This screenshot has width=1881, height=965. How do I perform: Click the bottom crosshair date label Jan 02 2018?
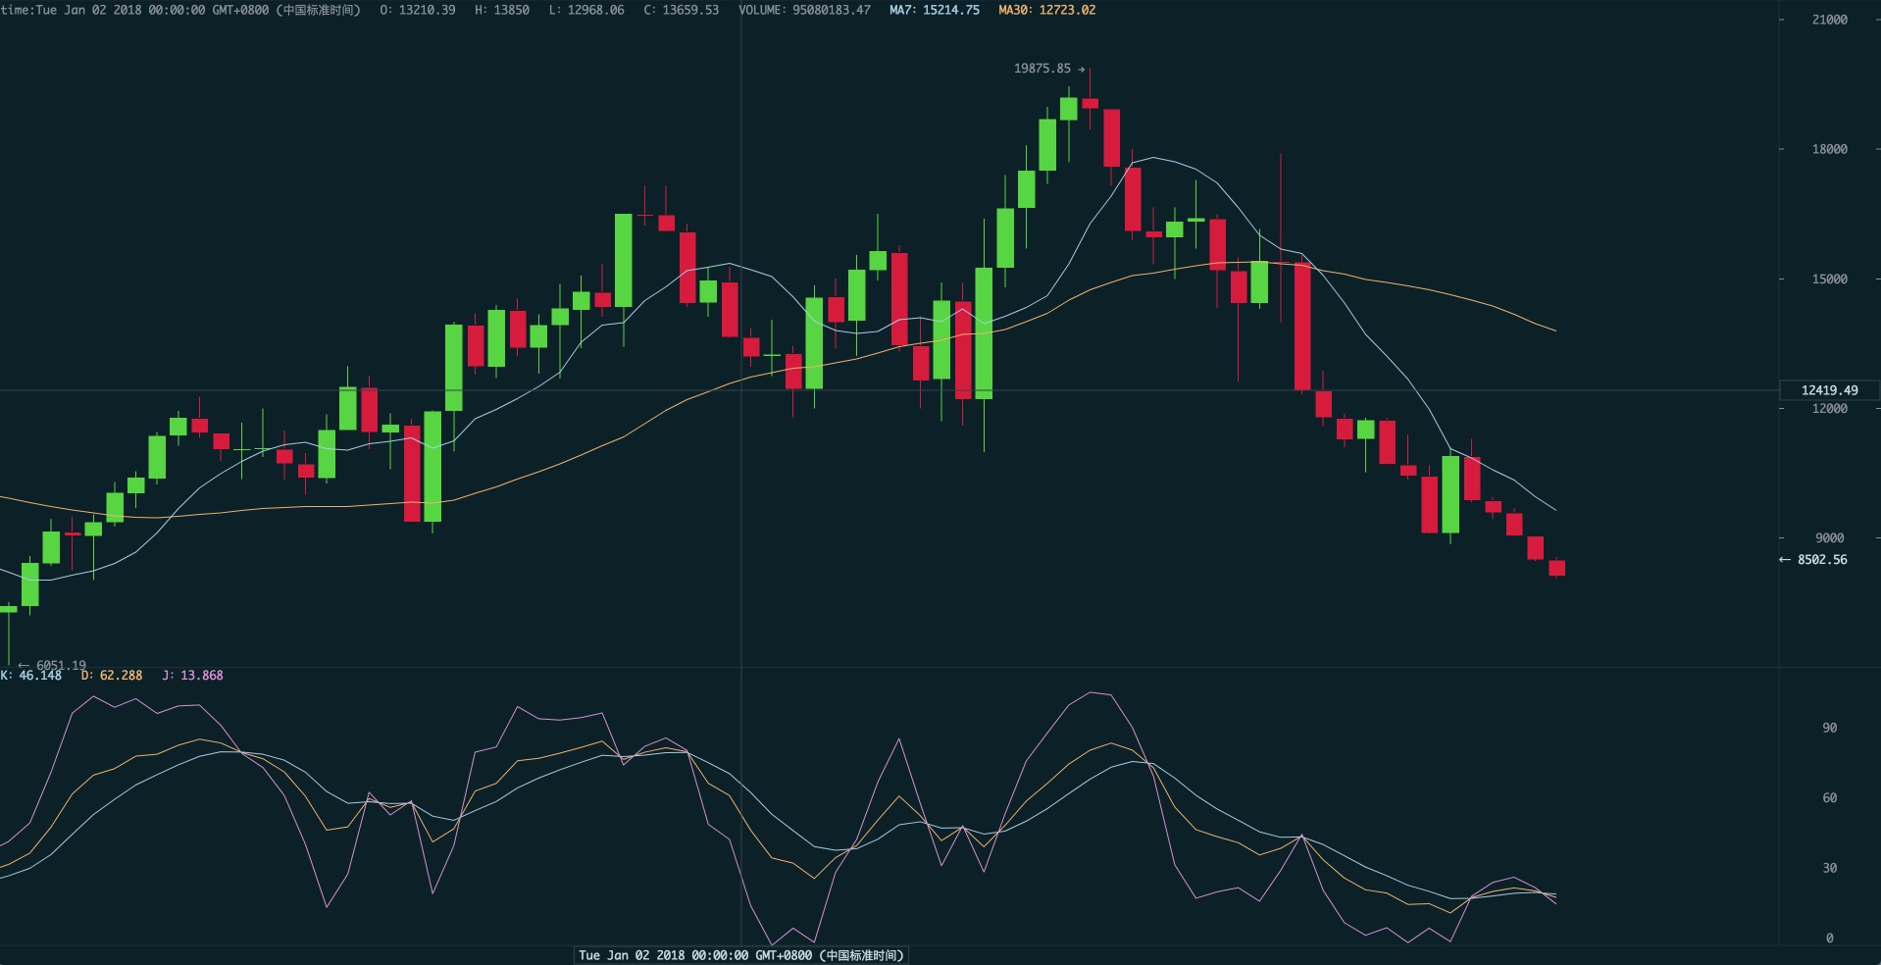[x=740, y=955]
